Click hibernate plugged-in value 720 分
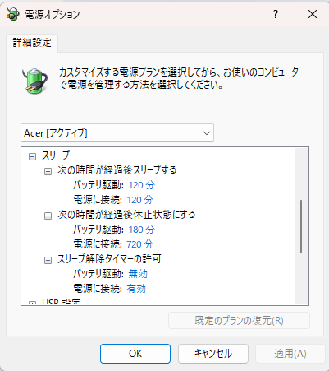 139,244
